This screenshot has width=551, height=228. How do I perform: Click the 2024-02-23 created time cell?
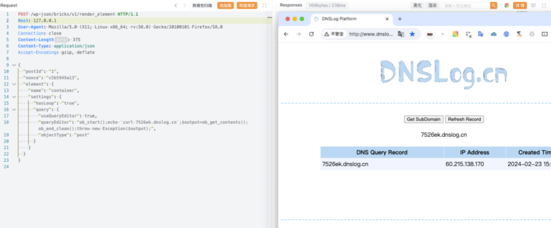click(529, 164)
